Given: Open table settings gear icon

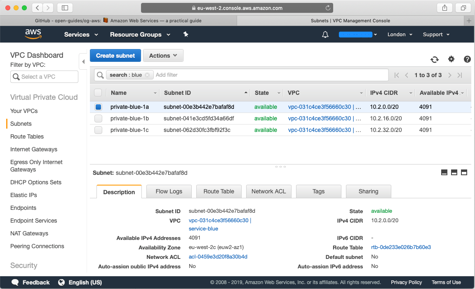Looking at the screenshot, I should click(x=451, y=59).
